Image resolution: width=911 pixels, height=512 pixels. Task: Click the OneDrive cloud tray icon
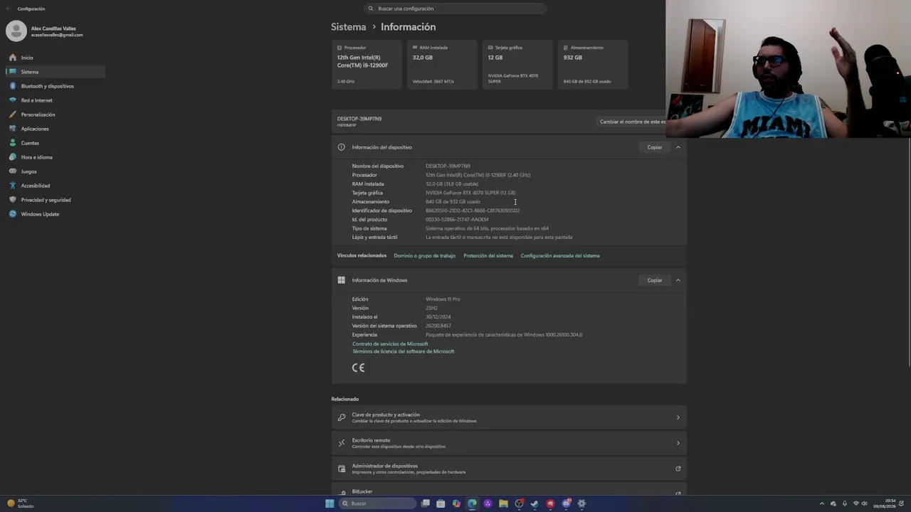click(833, 503)
